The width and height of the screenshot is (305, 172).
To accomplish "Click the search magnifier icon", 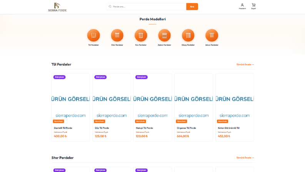I will [110, 7].
